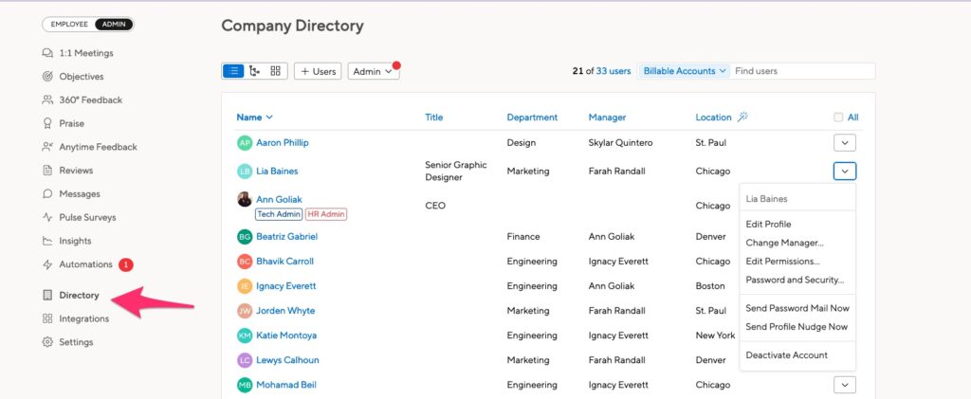Select Admin mode in toggle
Image resolution: width=971 pixels, height=399 pixels.
coord(114,24)
